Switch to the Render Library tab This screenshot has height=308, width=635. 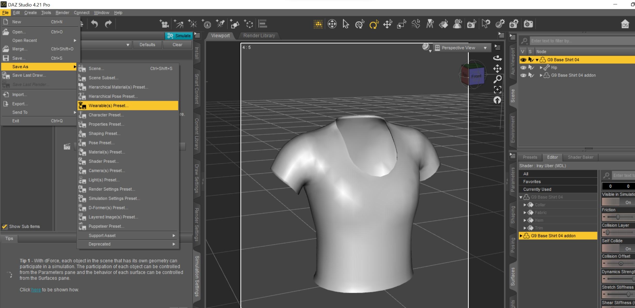pyautogui.click(x=259, y=36)
